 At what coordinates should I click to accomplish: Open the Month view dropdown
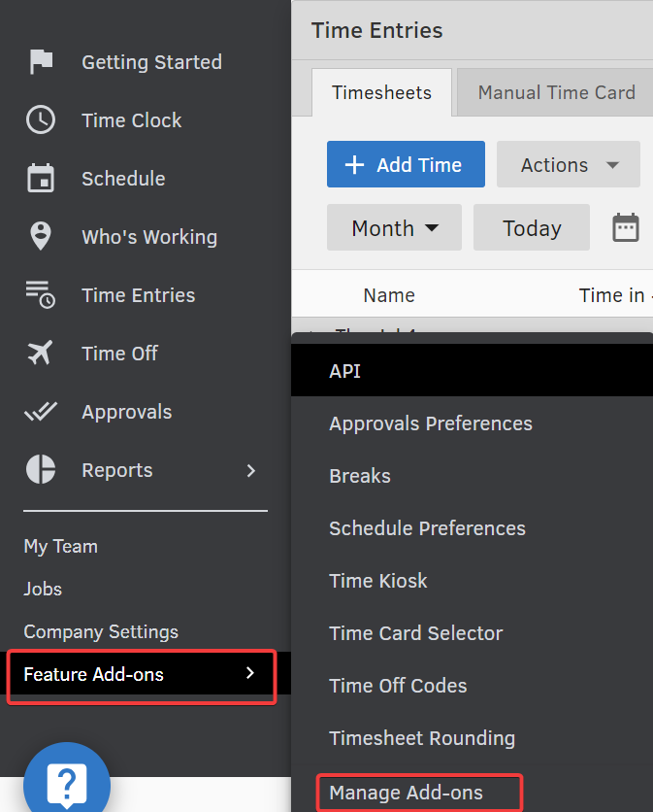click(x=395, y=228)
